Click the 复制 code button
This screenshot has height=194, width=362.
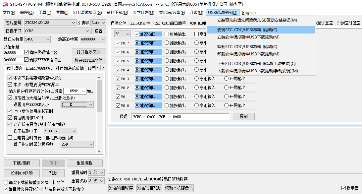[x=243, y=116]
